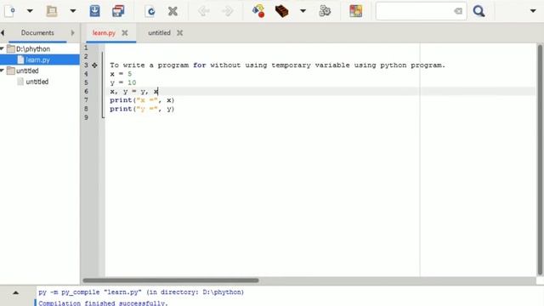Switch sidebar tabs with left arrow
The width and height of the screenshot is (544, 306).
(3, 33)
